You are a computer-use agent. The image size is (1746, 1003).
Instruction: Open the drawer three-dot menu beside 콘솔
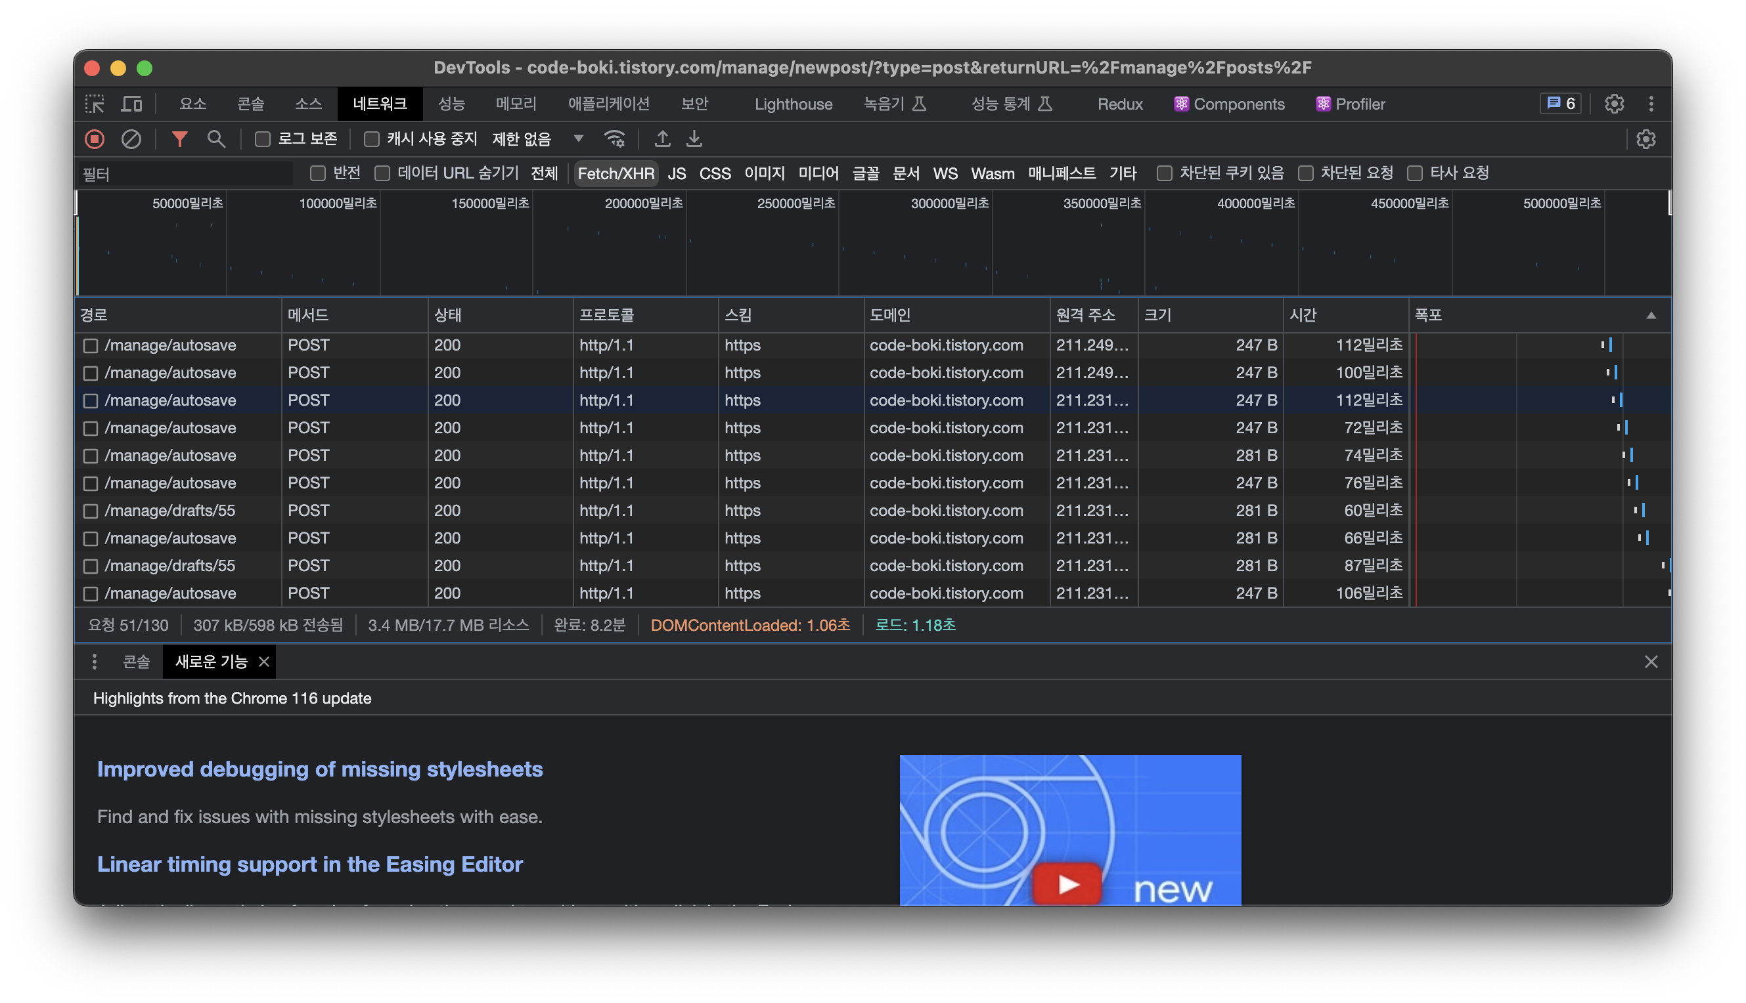pyautogui.click(x=95, y=662)
